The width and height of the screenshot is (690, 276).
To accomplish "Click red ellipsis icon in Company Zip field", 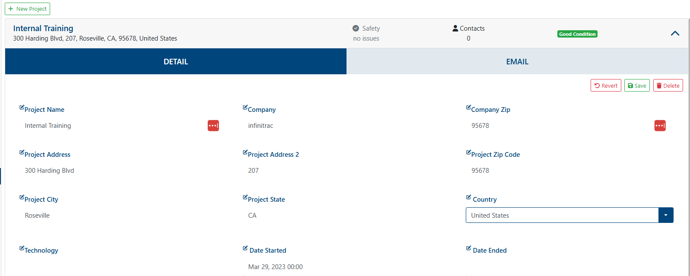I will (x=660, y=126).
